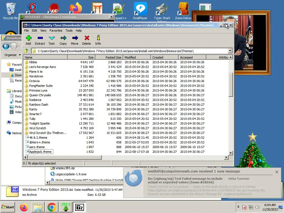Close the Thunderbird new message notification
The width and height of the screenshot is (284, 213).
click(x=277, y=172)
